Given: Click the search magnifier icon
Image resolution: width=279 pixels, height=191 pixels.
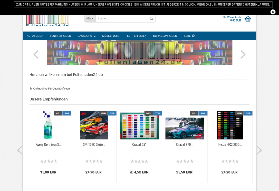Looking at the screenshot, I should pyautogui.click(x=151, y=19).
